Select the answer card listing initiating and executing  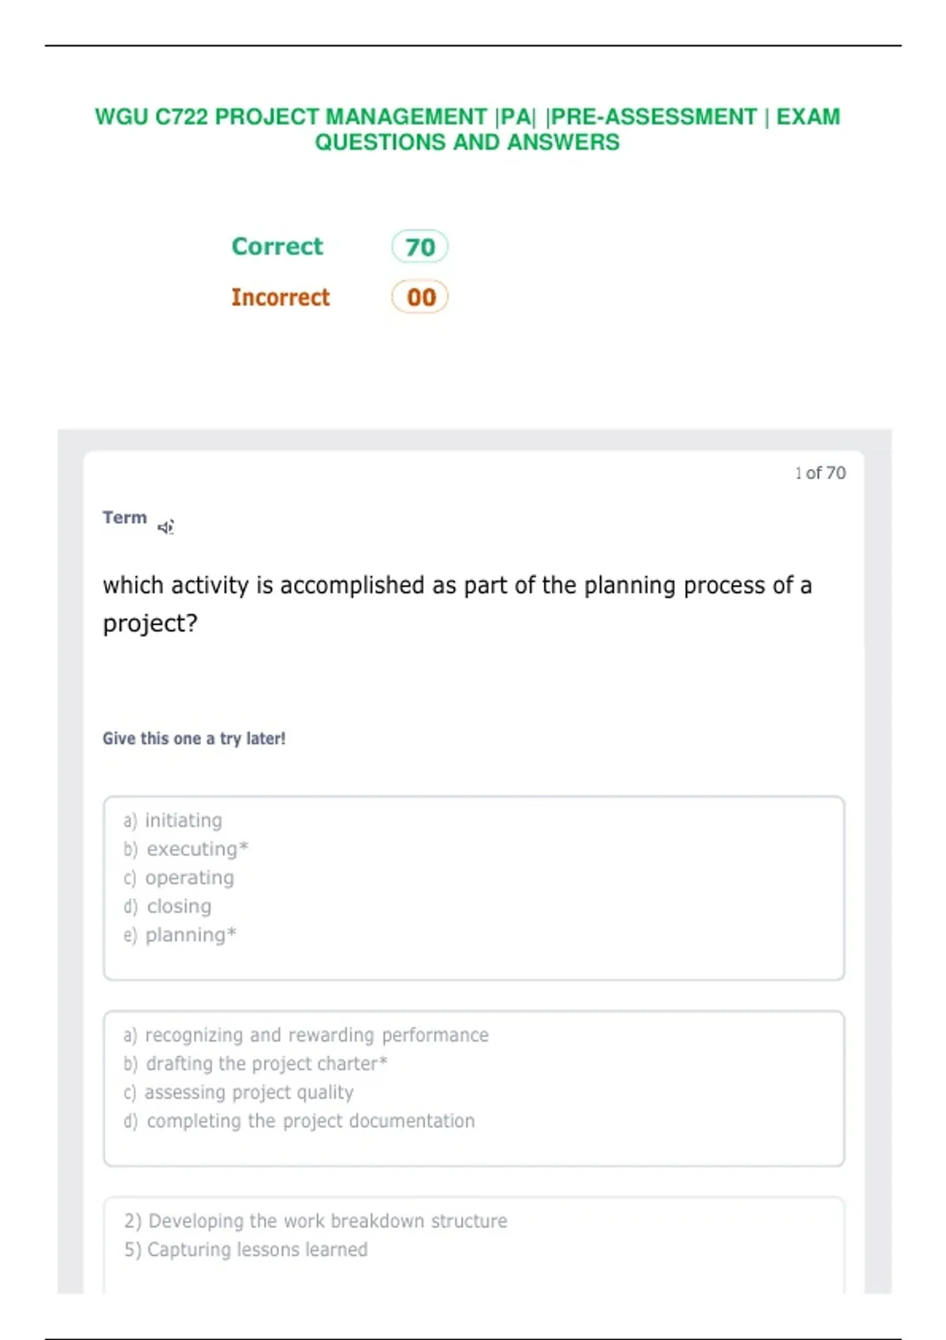pyautogui.click(x=474, y=888)
